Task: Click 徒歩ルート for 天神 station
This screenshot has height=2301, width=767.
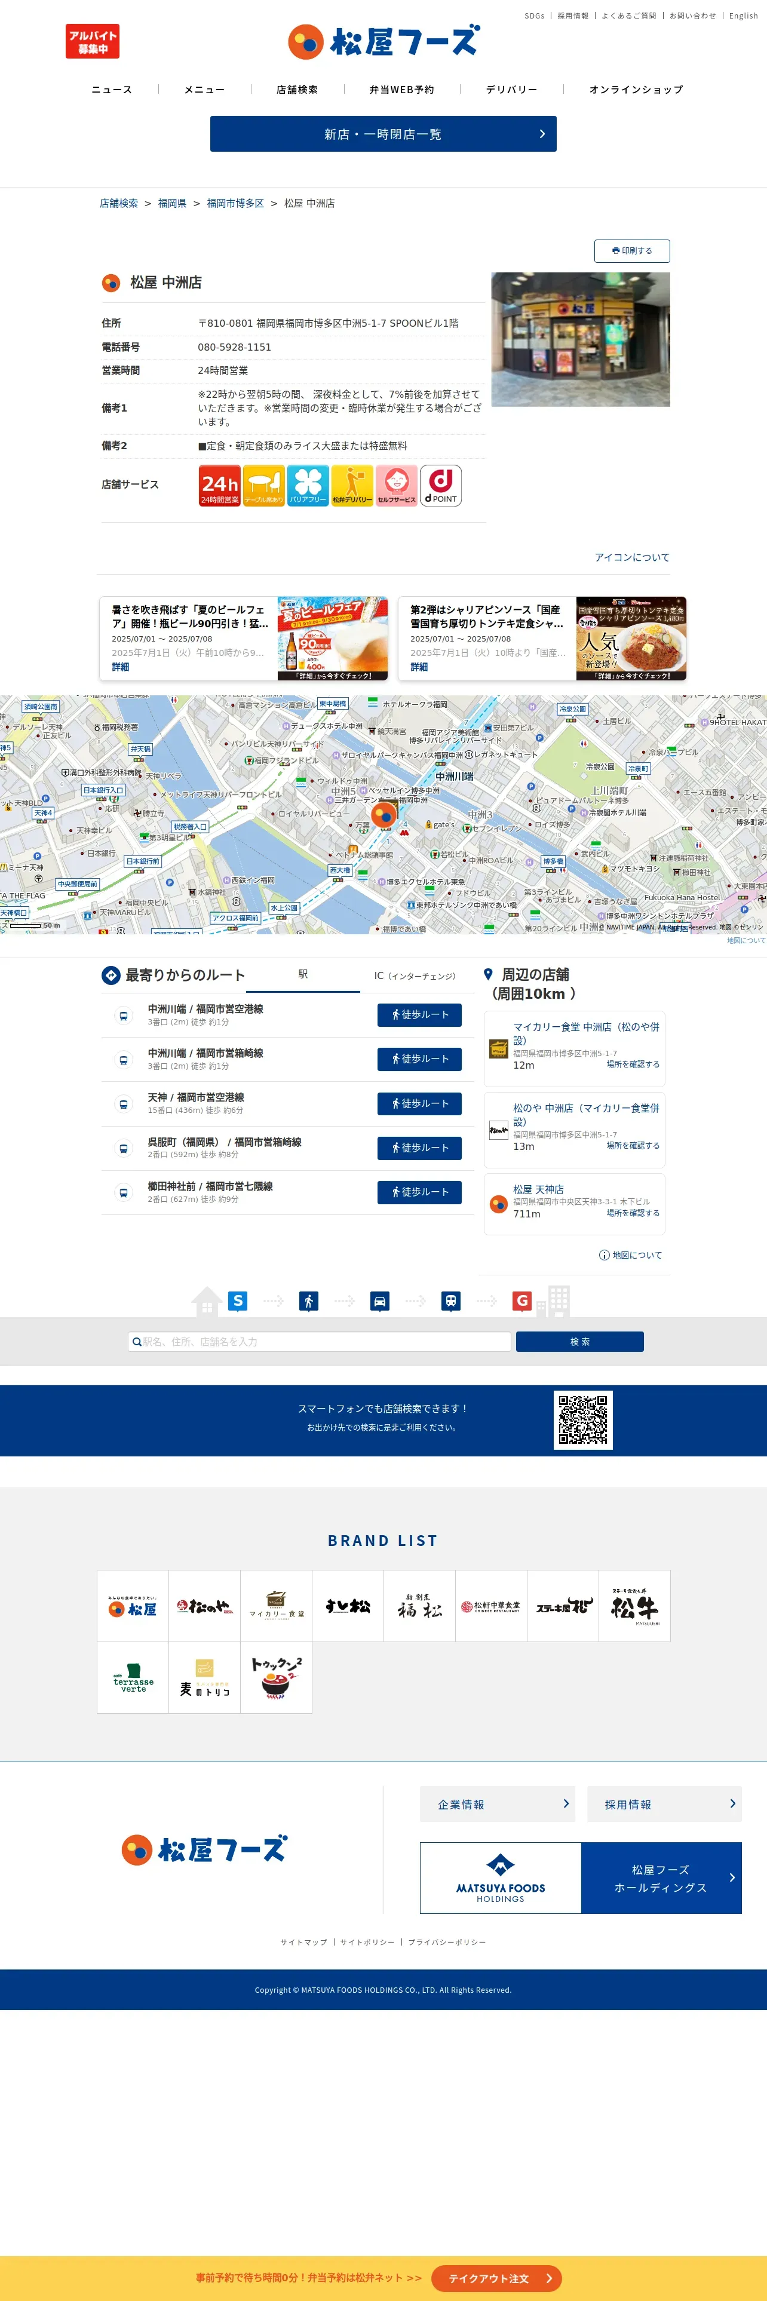Action: click(419, 1104)
